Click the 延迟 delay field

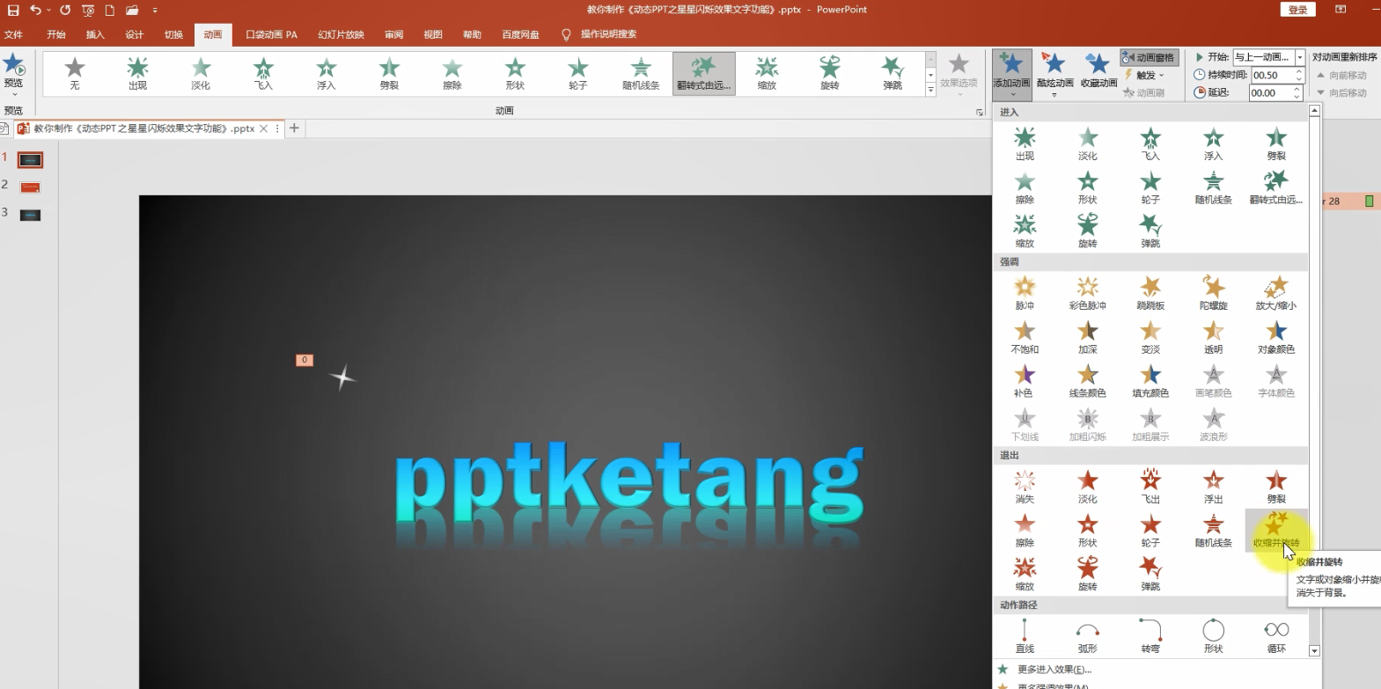point(1270,92)
